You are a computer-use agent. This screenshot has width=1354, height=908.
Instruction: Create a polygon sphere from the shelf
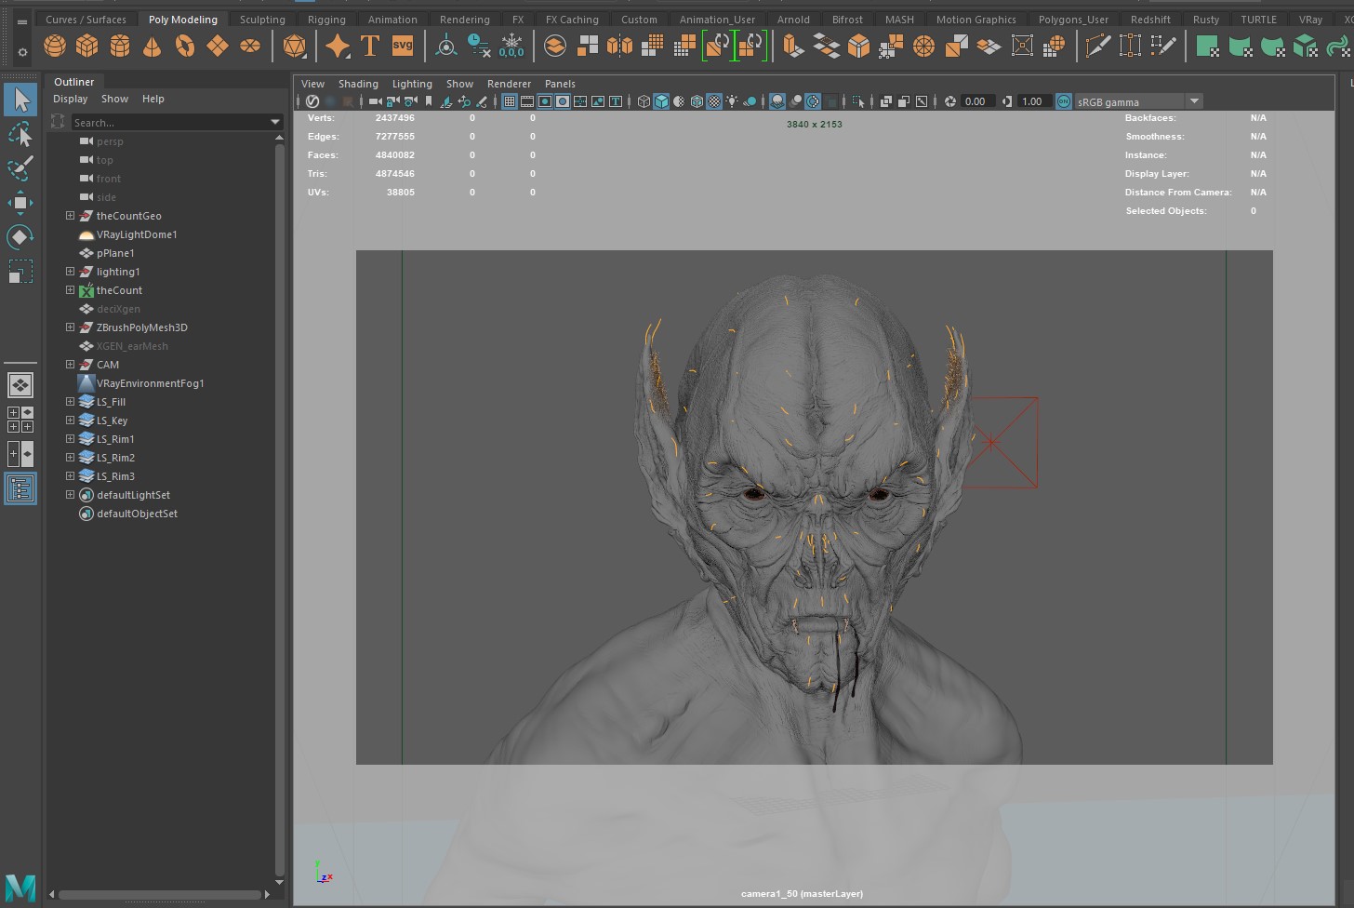tap(55, 45)
